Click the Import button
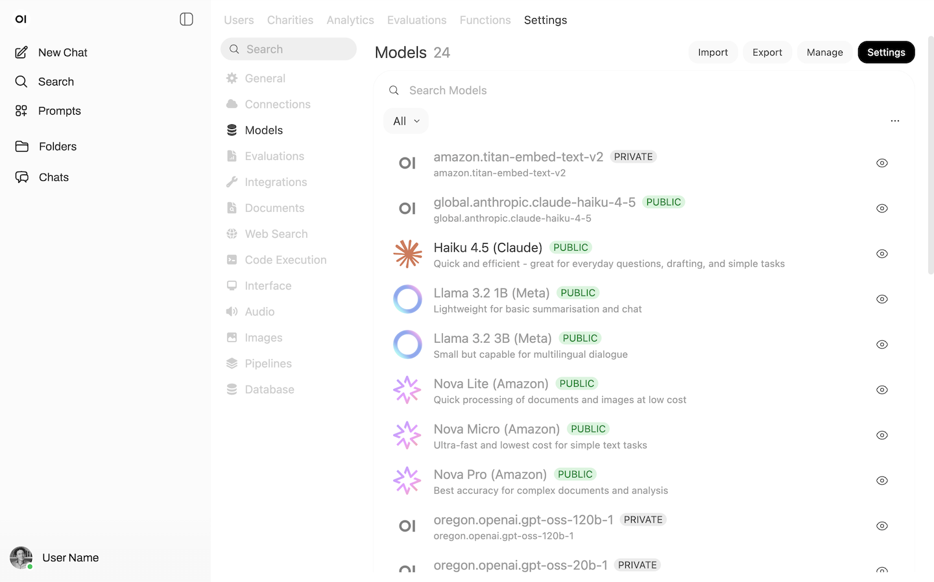934x582 pixels. (x=713, y=52)
